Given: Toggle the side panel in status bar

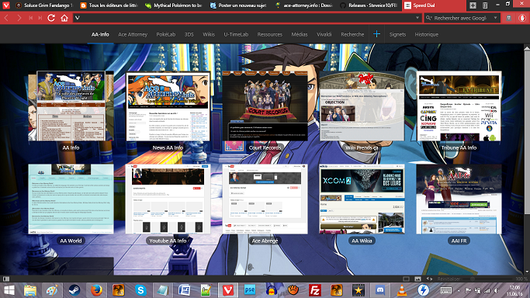Looking at the screenshot, I should pyautogui.click(x=6, y=279).
